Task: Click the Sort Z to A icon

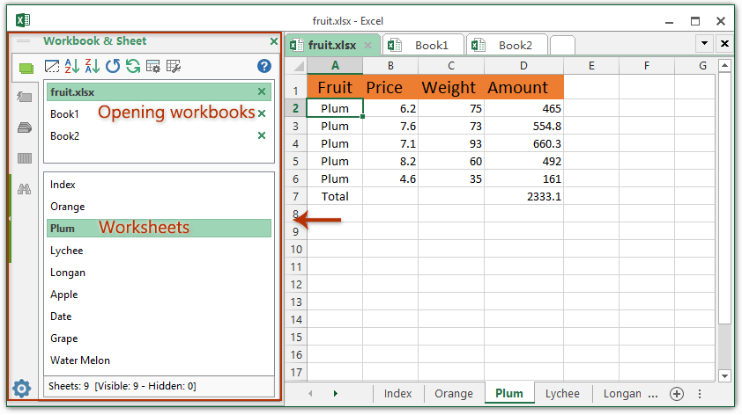Action: [93, 66]
